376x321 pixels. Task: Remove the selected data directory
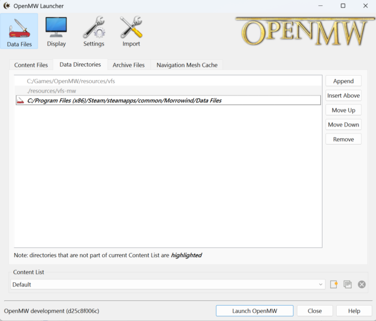pos(343,139)
